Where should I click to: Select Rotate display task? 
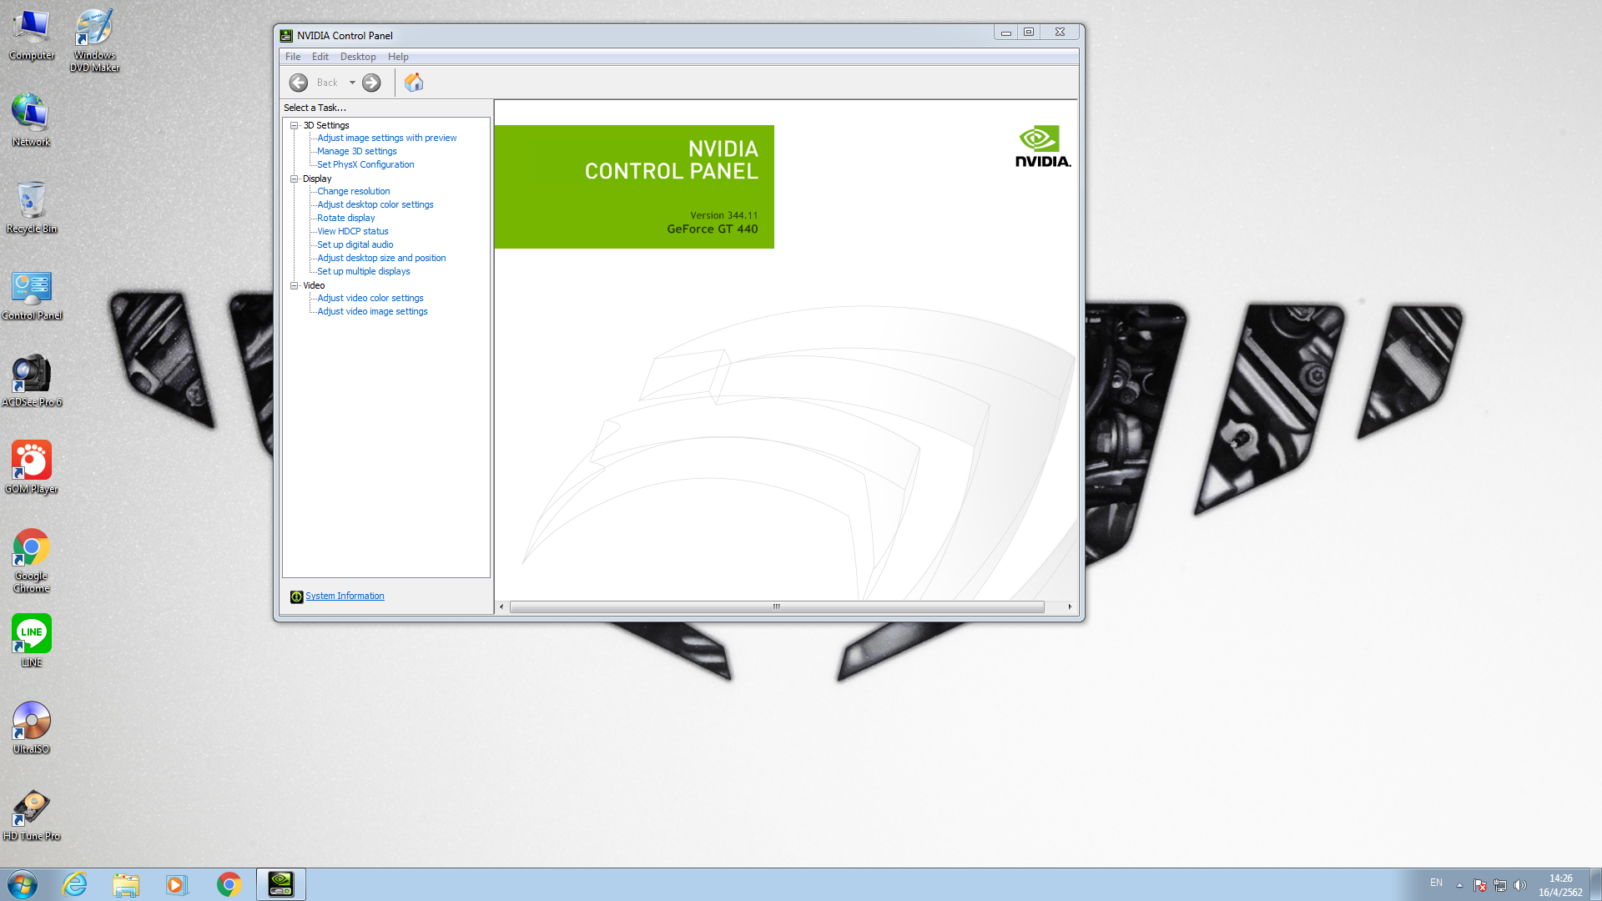346,218
